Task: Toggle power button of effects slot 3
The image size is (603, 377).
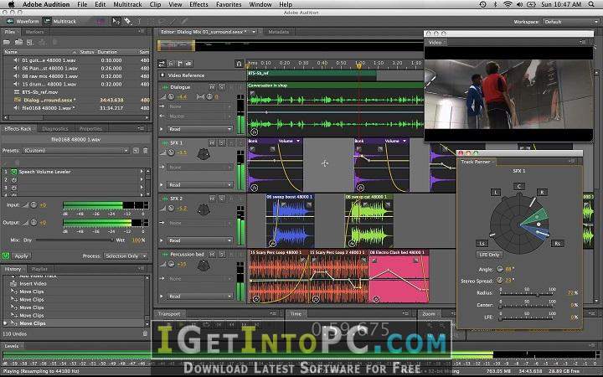Action: click(14, 188)
